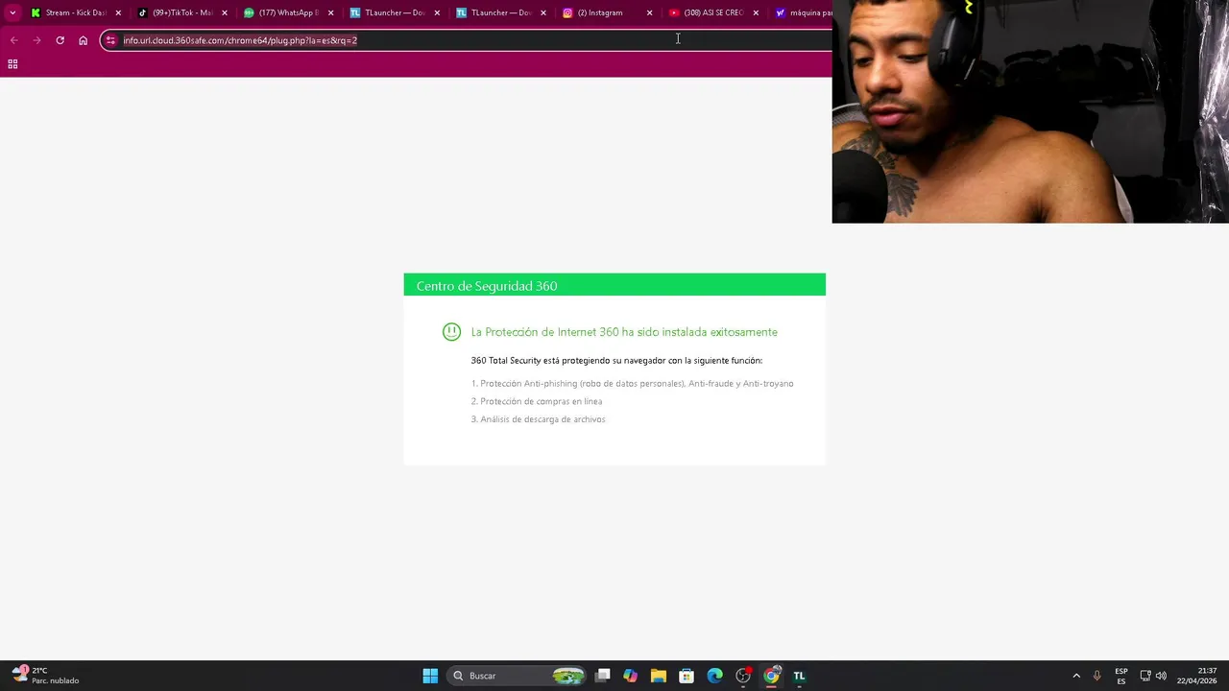Open TLauncher from the taskbar
Image resolution: width=1229 pixels, height=691 pixels.
[799, 676]
